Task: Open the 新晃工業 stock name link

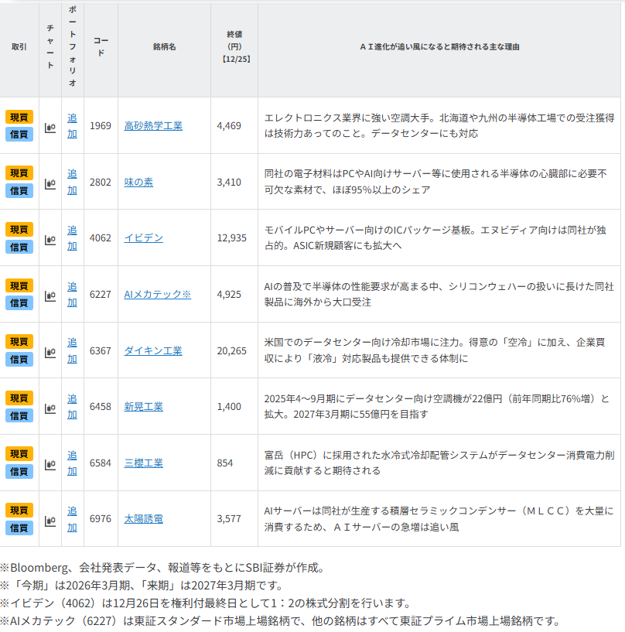Action: tap(143, 407)
